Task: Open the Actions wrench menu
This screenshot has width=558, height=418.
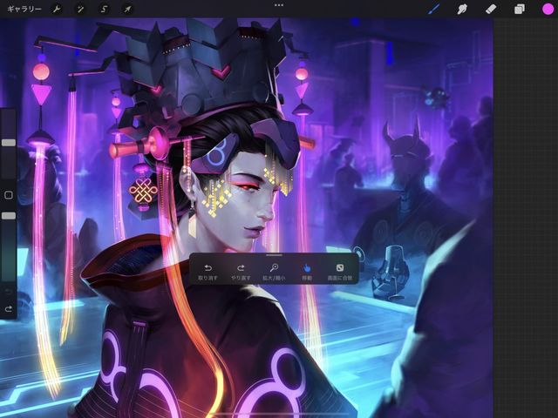Action: coord(56,10)
